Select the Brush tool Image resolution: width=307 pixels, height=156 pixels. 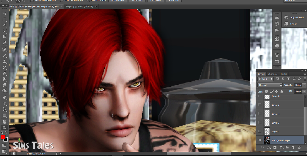[4, 56]
